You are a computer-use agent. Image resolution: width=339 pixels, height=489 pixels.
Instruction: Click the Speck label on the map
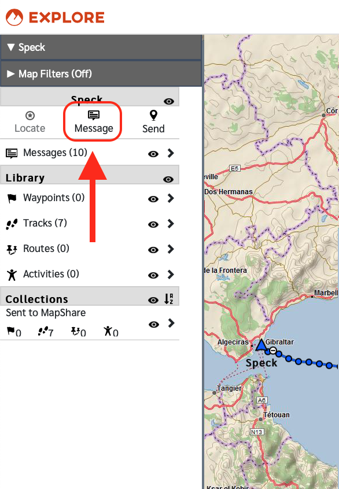261,362
